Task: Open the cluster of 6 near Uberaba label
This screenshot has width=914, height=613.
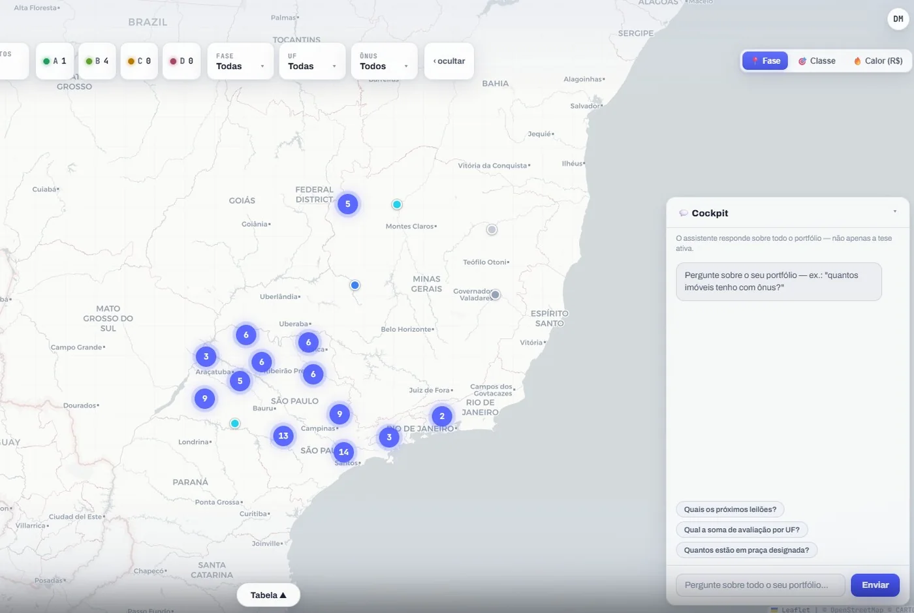Action: (309, 342)
